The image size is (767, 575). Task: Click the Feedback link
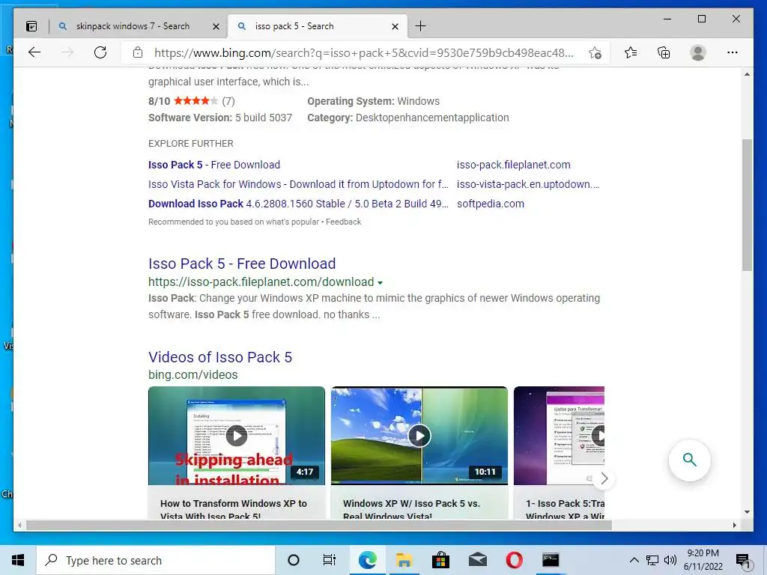343,222
